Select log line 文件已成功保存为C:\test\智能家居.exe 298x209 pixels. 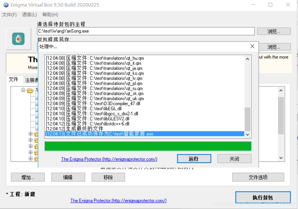tap(145, 134)
